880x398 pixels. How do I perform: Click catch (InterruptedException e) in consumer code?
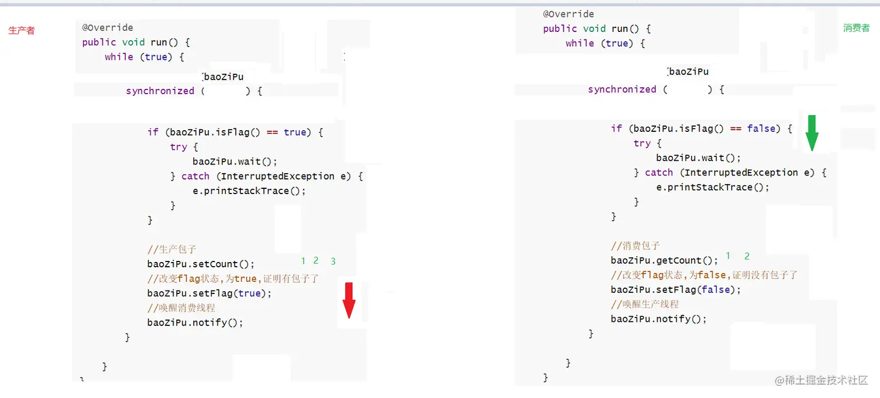730,173
